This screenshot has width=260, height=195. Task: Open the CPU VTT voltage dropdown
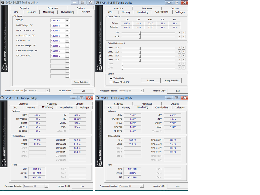pyautogui.click(x=67, y=46)
